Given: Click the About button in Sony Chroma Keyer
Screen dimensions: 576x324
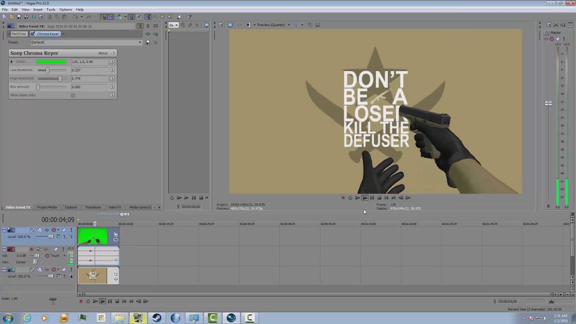Looking at the screenshot, I should click(x=103, y=53).
